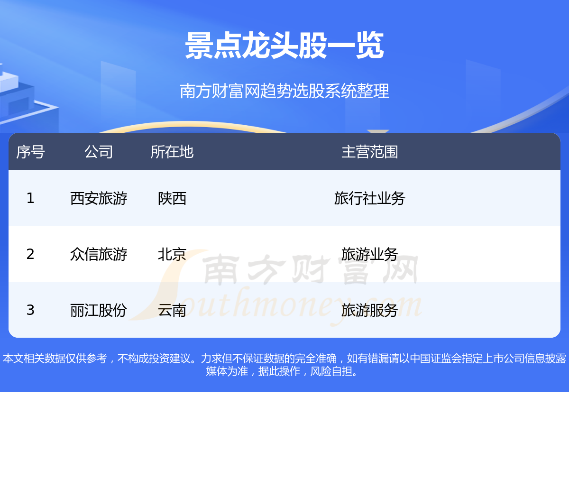Select the 旅行社业务 cell

coord(370,198)
